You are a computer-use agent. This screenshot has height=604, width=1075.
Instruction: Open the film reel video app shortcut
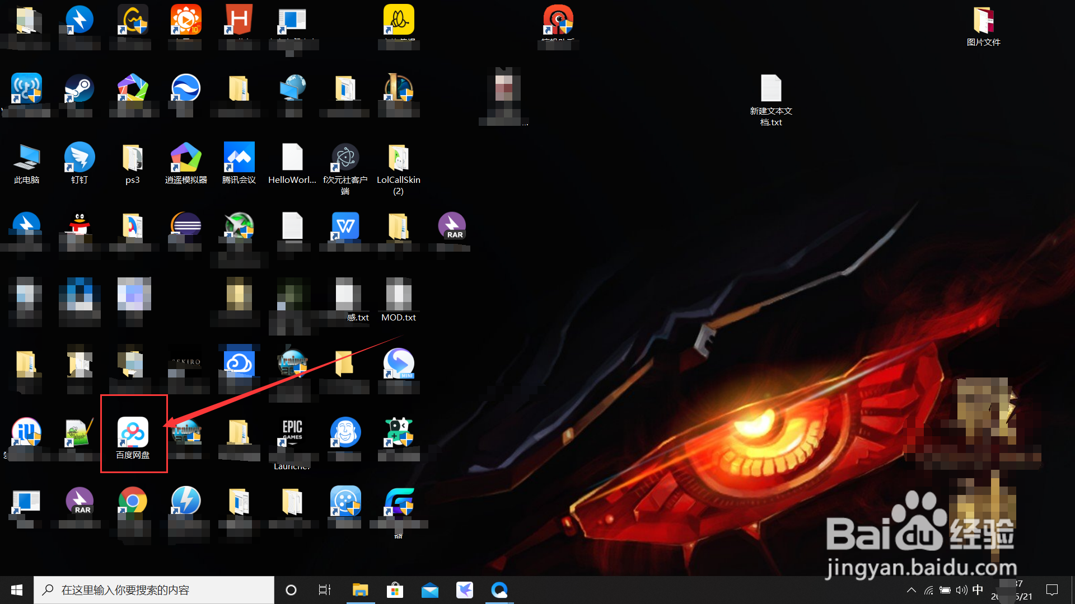(345, 502)
